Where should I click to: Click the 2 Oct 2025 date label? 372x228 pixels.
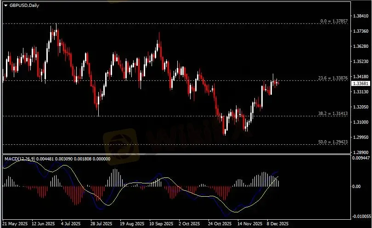[x=189, y=224]
